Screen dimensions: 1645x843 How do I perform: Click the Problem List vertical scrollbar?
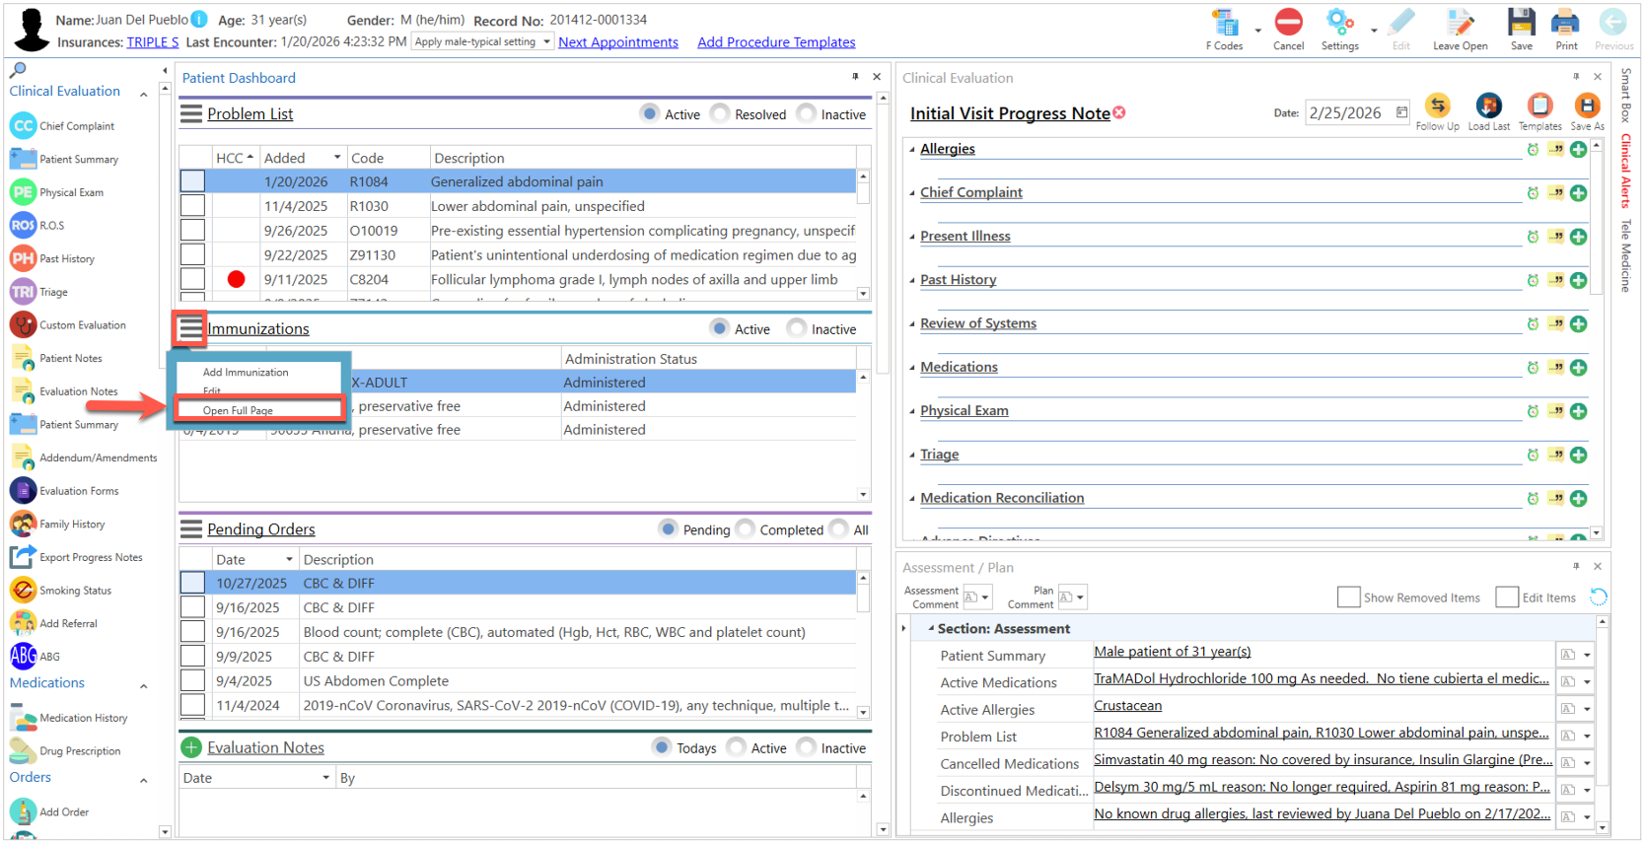pos(863,235)
